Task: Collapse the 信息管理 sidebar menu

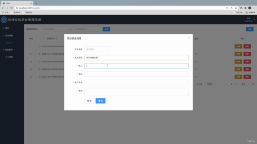Action: tap(12, 50)
